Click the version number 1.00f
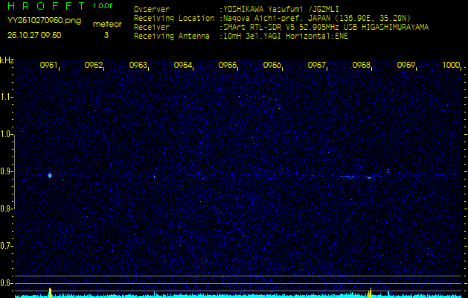The image size is (468, 298). (103, 6)
